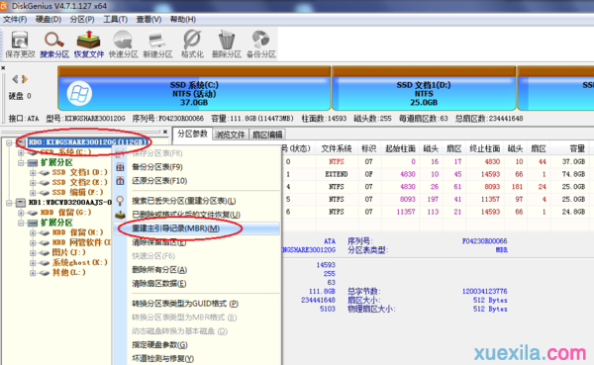This screenshot has height=365, width=594.
Task: Click the 容量 column header
Action: click(x=577, y=148)
